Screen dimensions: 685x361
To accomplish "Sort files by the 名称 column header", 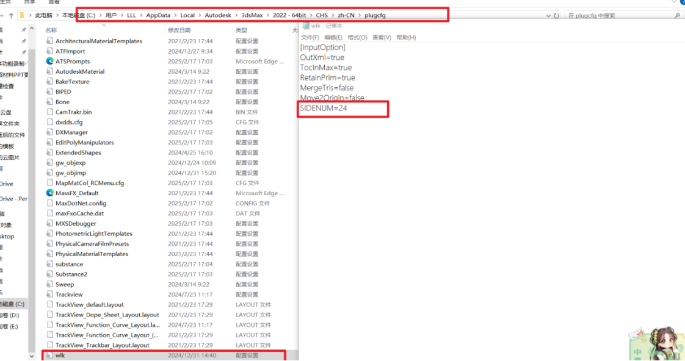I will pyautogui.click(x=51, y=30).
